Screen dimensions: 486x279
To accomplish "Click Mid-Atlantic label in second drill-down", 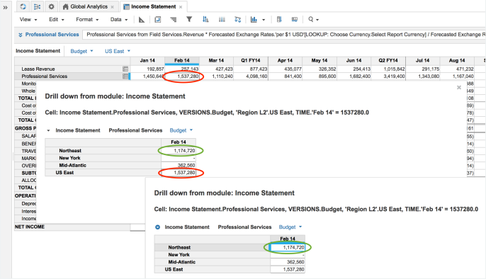I will (182, 262).
